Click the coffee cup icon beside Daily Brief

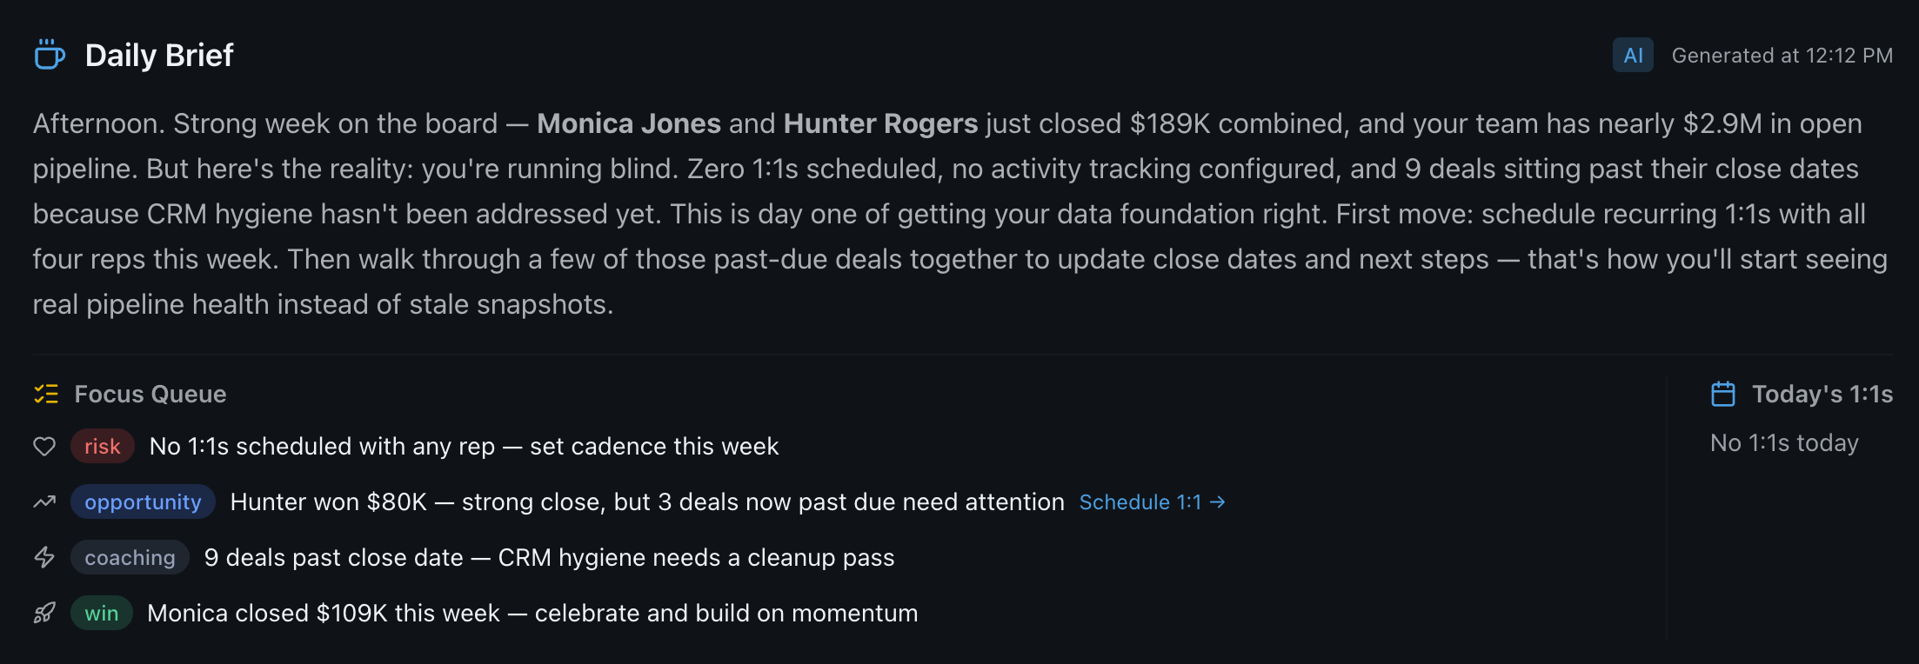click(49, 55)
